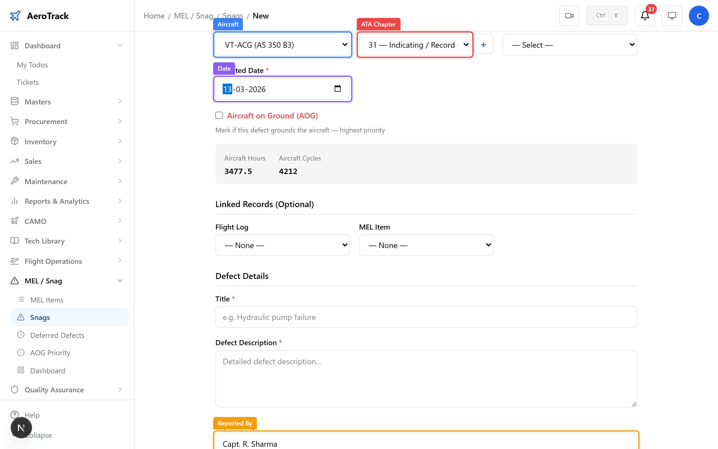Select the CAMO sidebar icon
718x449 pixels.
coord(15,221)
